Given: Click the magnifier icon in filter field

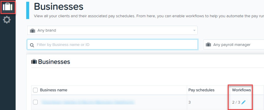Looking at the screenshot, I should 32,45.
